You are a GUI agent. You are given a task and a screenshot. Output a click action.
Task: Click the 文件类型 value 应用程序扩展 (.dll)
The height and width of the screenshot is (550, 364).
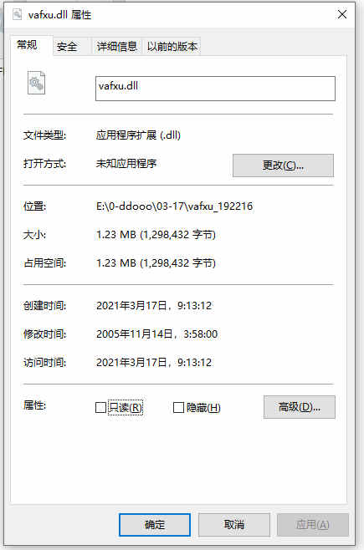[138, 135]
